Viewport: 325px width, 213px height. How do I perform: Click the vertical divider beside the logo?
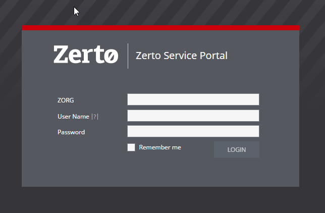coord(128,56)
